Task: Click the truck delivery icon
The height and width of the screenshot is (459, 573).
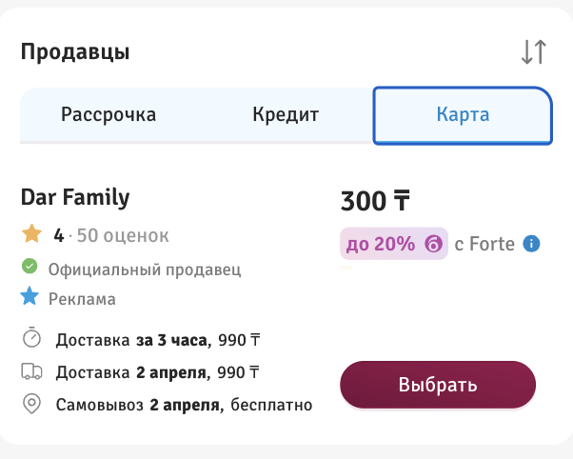Action: pos(31,371)
